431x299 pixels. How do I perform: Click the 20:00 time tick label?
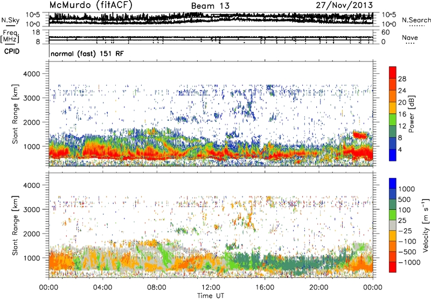pyautogui.click(x=318, y=288)
